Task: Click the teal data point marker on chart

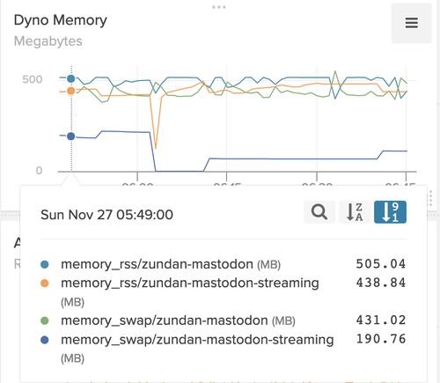Action: pyautogui.click(x=71, y=78)
